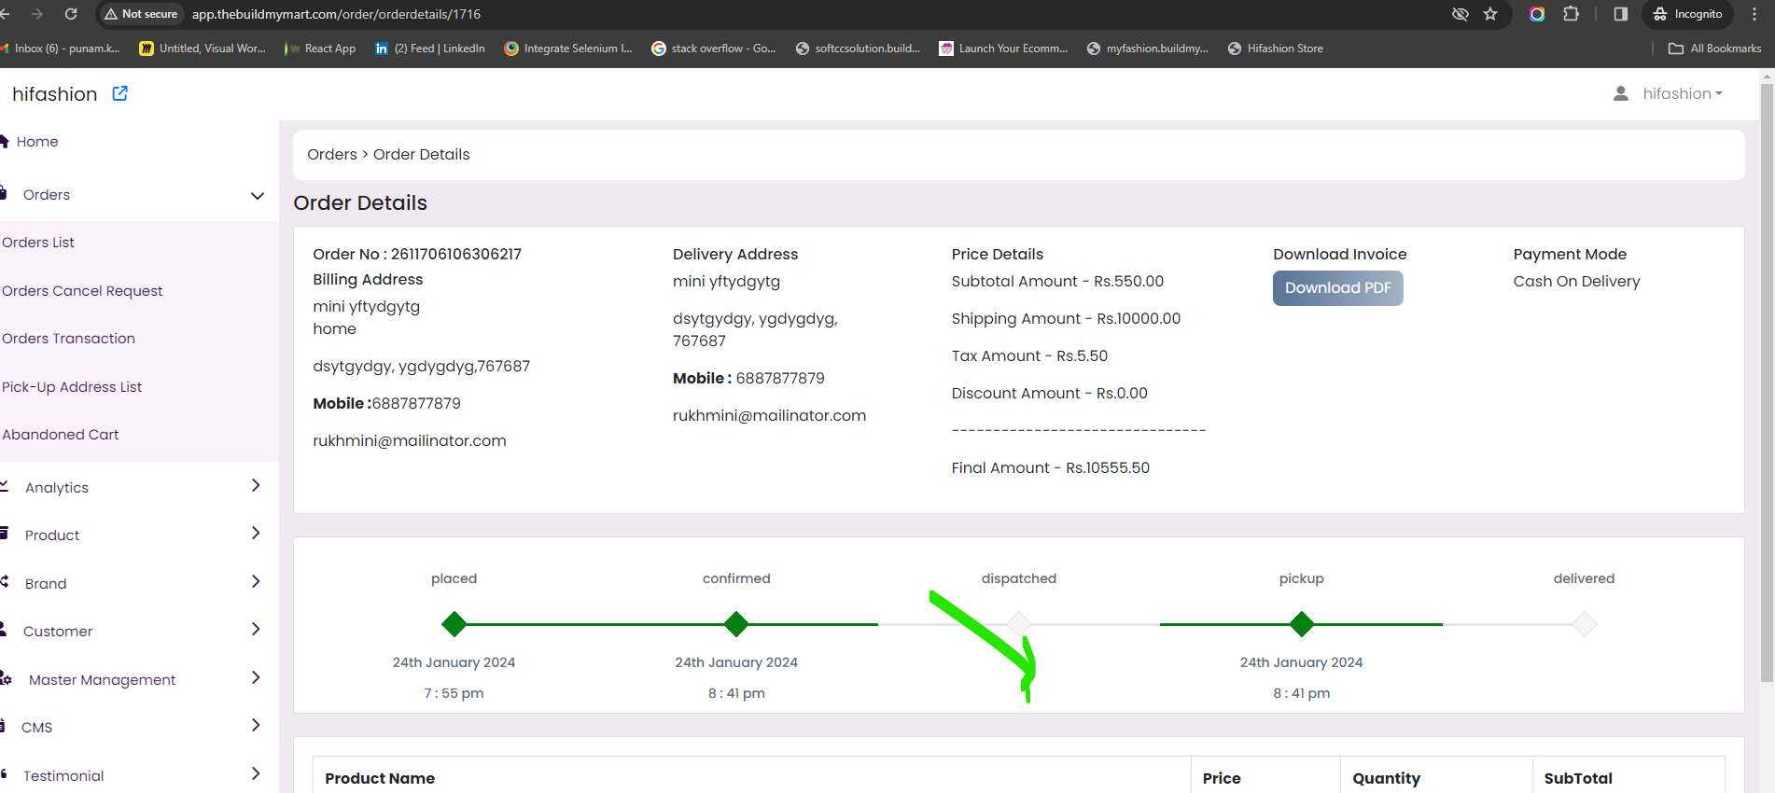Click the Not secure warning icon
Image resolution: width=1775 pixels, height=793 pixels.
(141, 14)
